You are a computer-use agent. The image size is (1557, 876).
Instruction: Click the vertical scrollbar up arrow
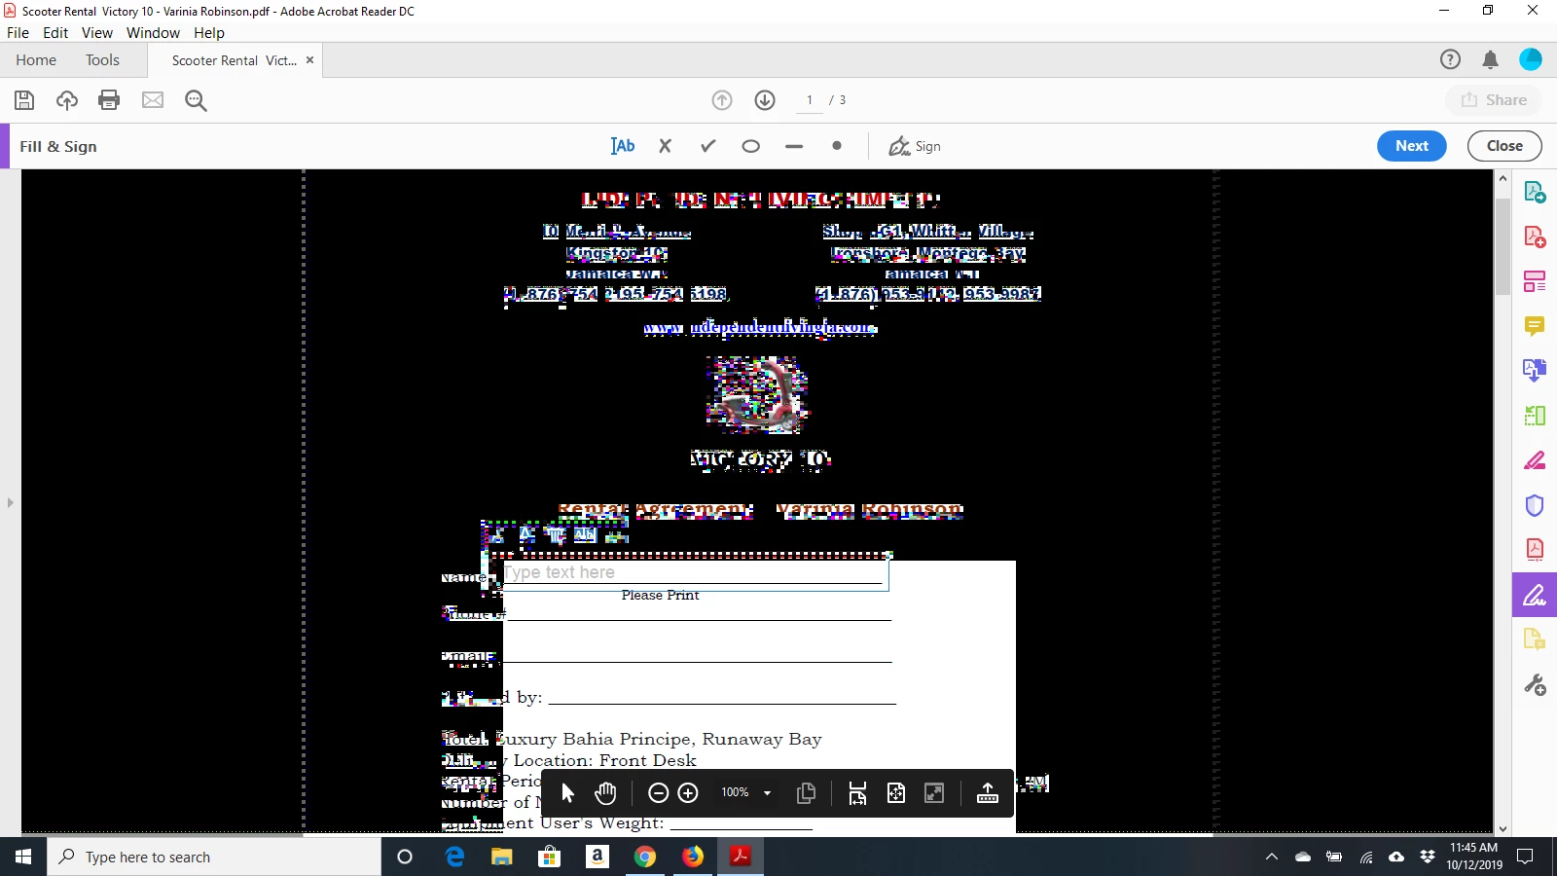1503,179
